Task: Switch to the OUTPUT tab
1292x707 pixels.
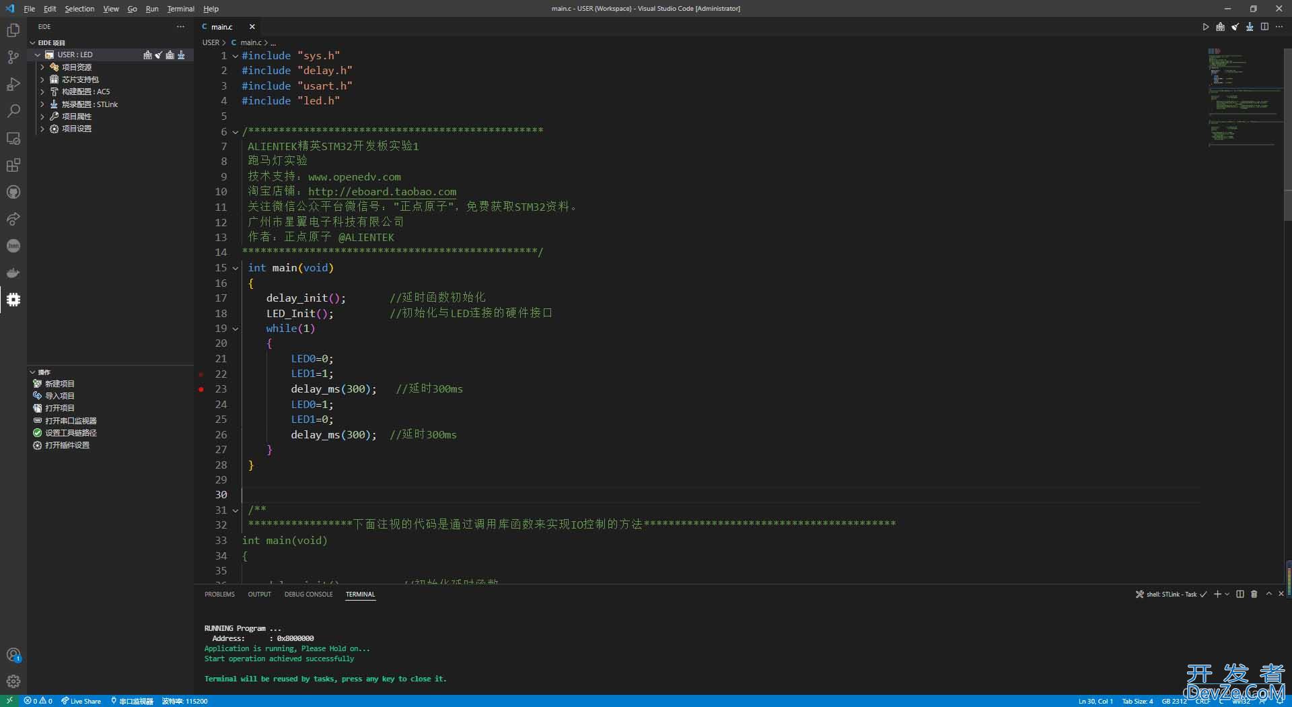Action: click(259, 595)
